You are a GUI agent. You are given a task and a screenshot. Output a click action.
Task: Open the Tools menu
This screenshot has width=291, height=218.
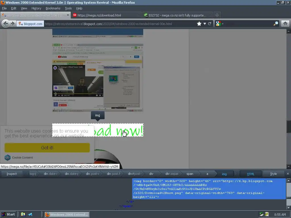pos(68,8)
